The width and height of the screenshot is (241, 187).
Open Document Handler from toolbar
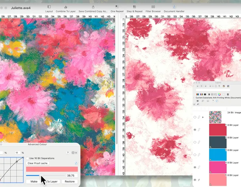pos(174,9)
